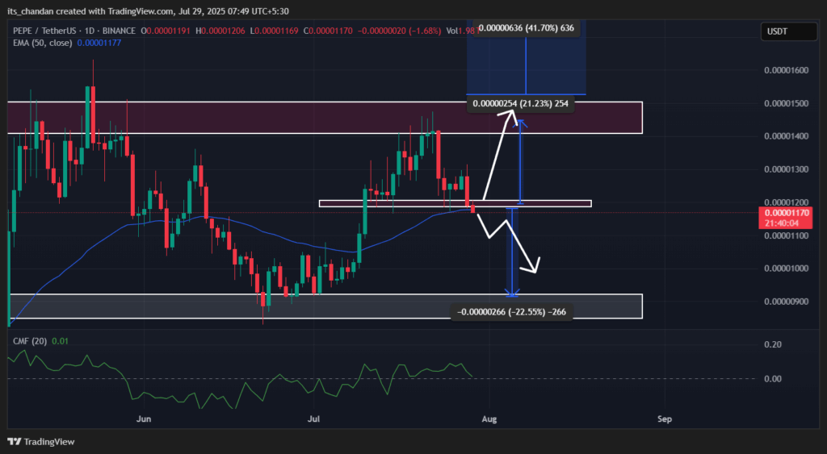Viewport: 827px width, 454px height.
Task: Click the Aug label on time axis
Action: point(489,419)
